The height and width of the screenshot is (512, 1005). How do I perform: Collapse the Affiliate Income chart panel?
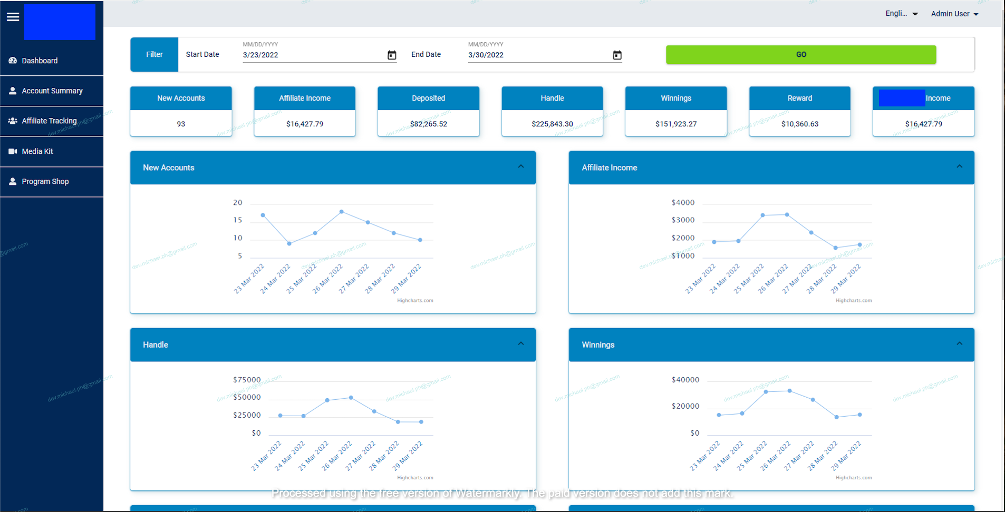pyautogui.click(x=959, y=166)
